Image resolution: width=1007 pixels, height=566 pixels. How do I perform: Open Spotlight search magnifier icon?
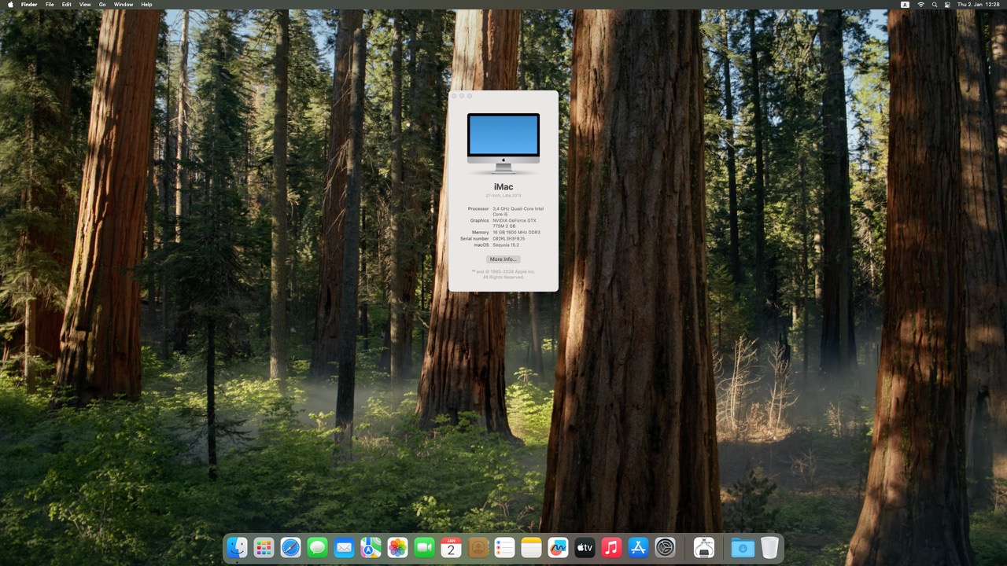(x=934, y=5)
